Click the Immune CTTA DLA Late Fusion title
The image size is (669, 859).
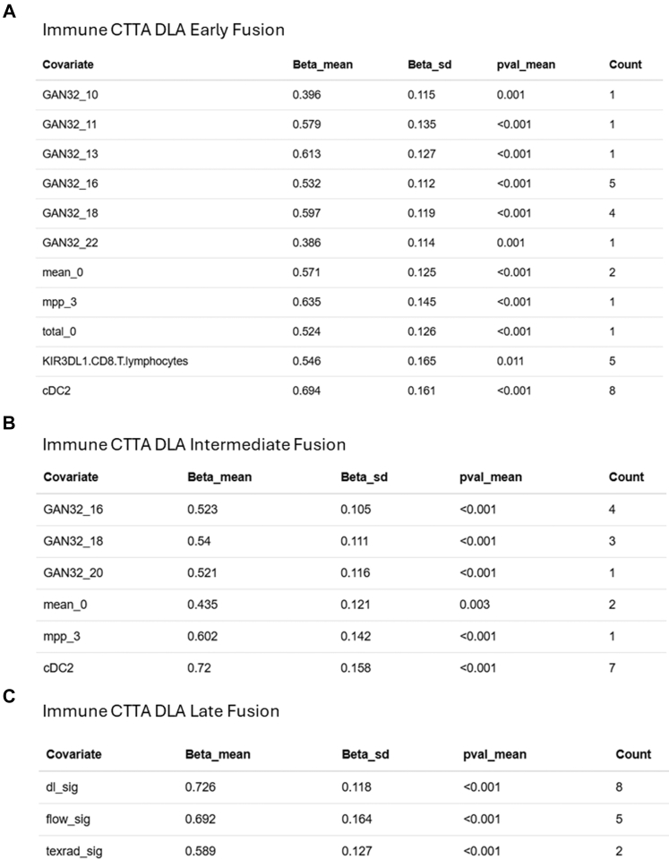tap(161, 711)
